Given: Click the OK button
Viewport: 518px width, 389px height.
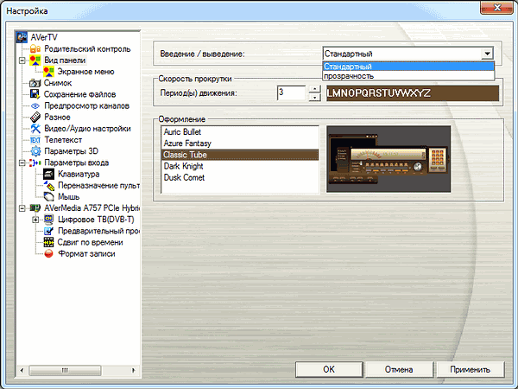Looking at the screenshot, I should [329, 369].
